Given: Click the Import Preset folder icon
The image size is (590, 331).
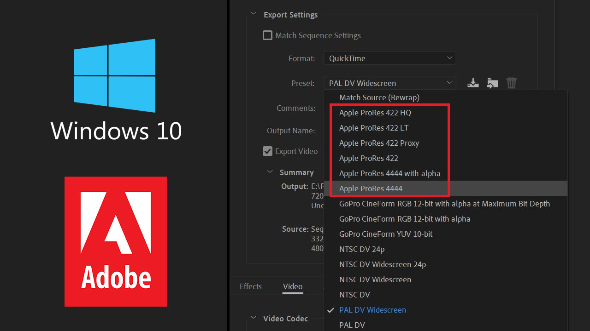Looking at the screenshot, I should pyautogui.click(x=492, y=83).
